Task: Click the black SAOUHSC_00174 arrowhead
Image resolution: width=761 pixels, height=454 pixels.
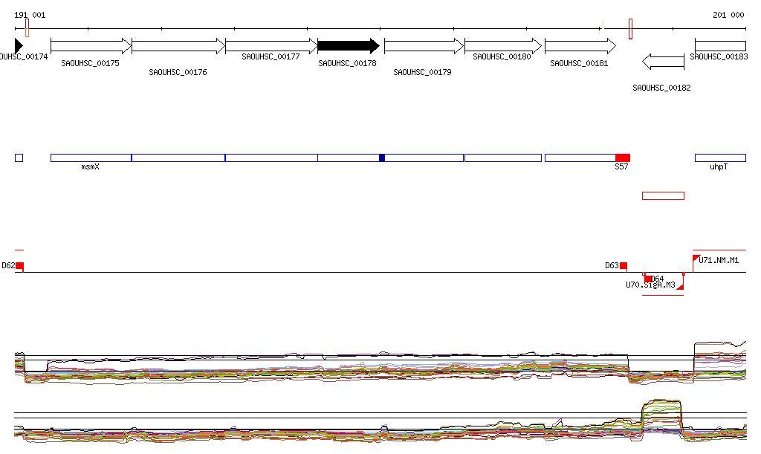Action: (x=19, y=46)
